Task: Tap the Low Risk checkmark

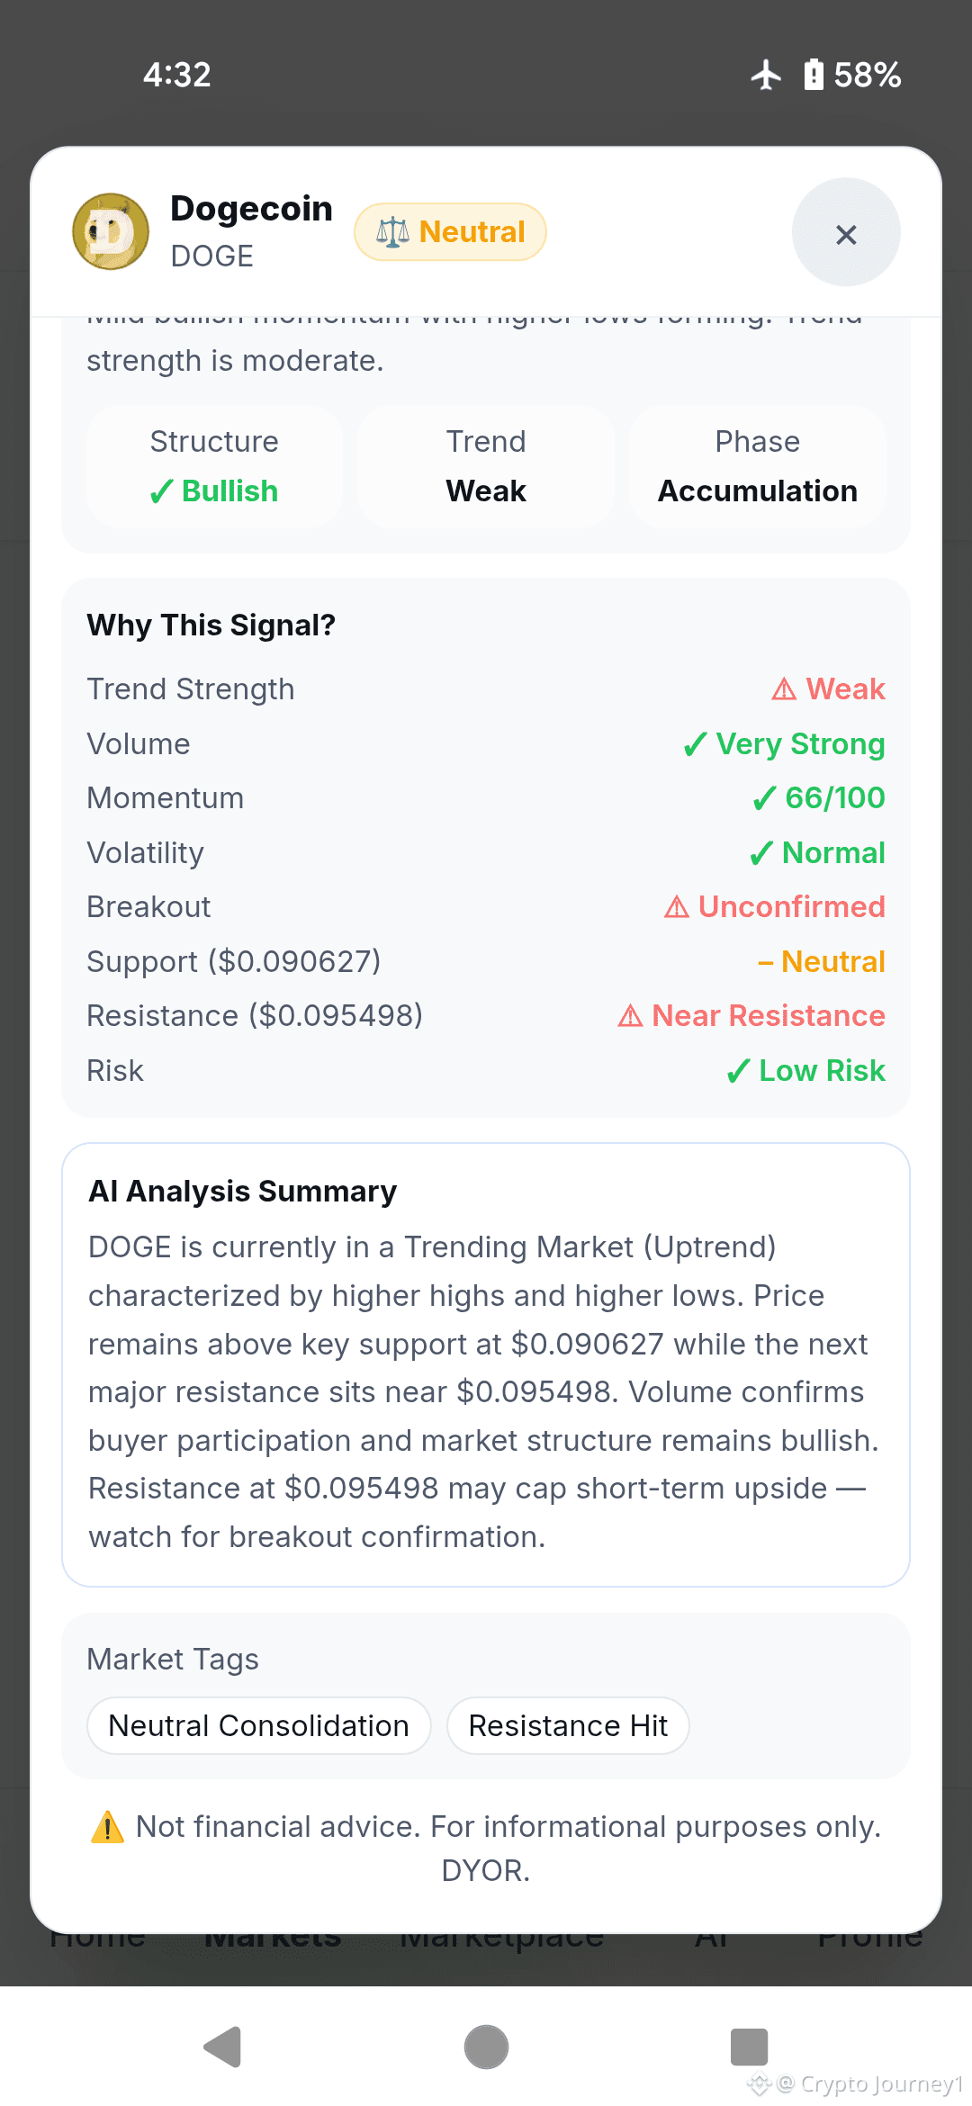Action: tap(738, 1071)
